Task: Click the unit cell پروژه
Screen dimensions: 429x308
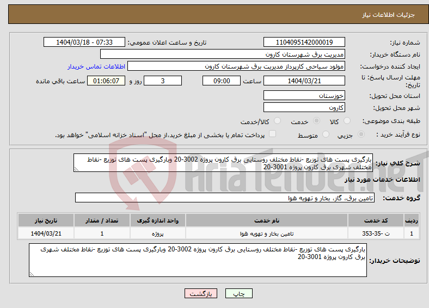Action: (157, 233)
